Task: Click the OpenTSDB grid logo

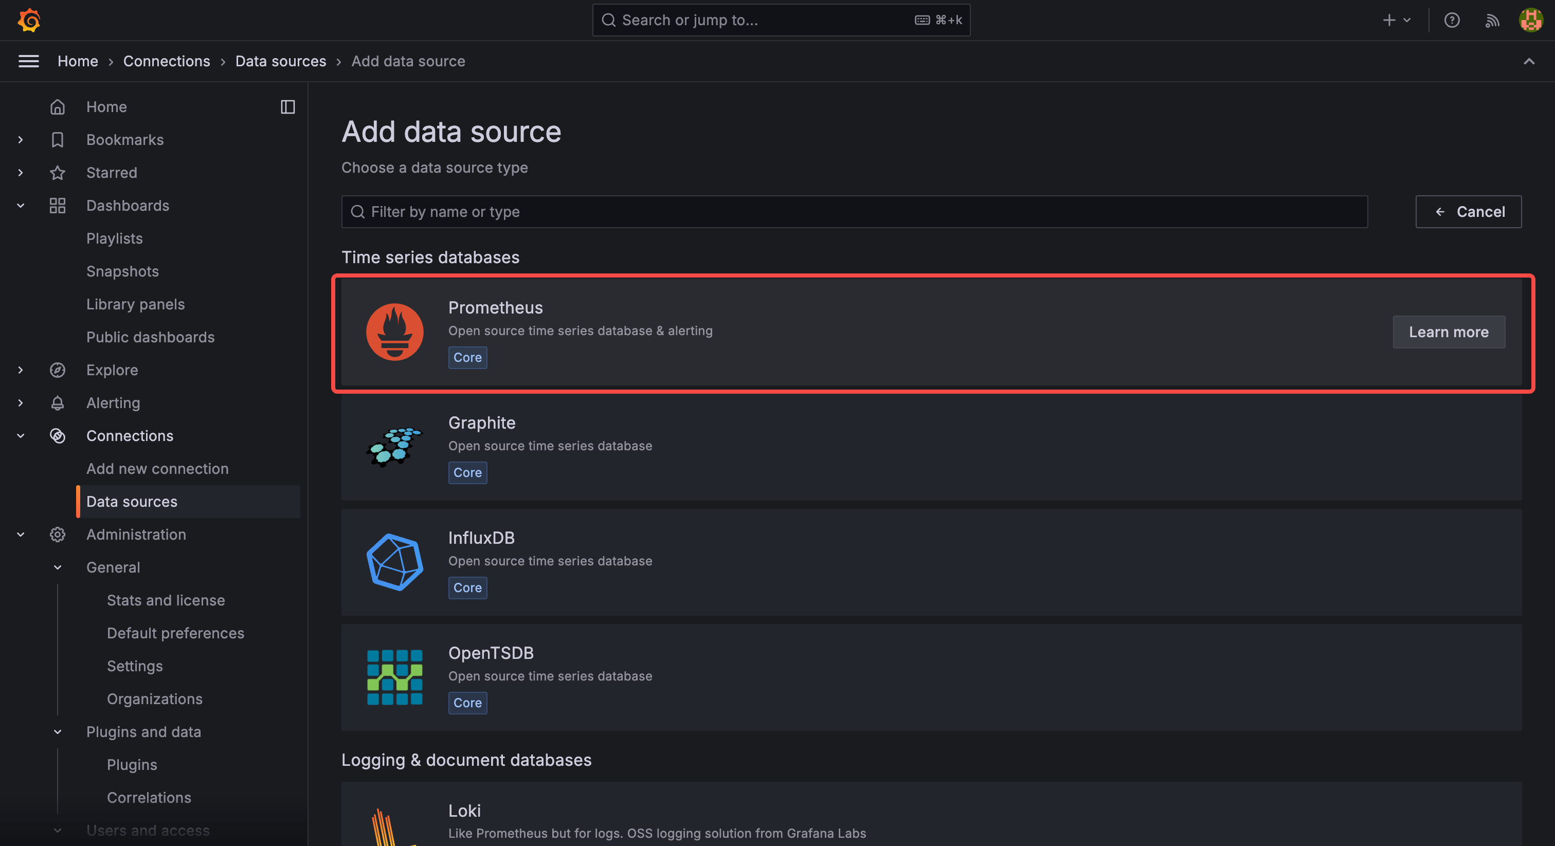Action: pos(395,677)
